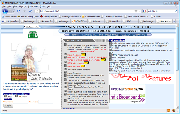Close the active MAHA... tab
The height and width of the screenshot is (114, 180).
click(170, 21)
